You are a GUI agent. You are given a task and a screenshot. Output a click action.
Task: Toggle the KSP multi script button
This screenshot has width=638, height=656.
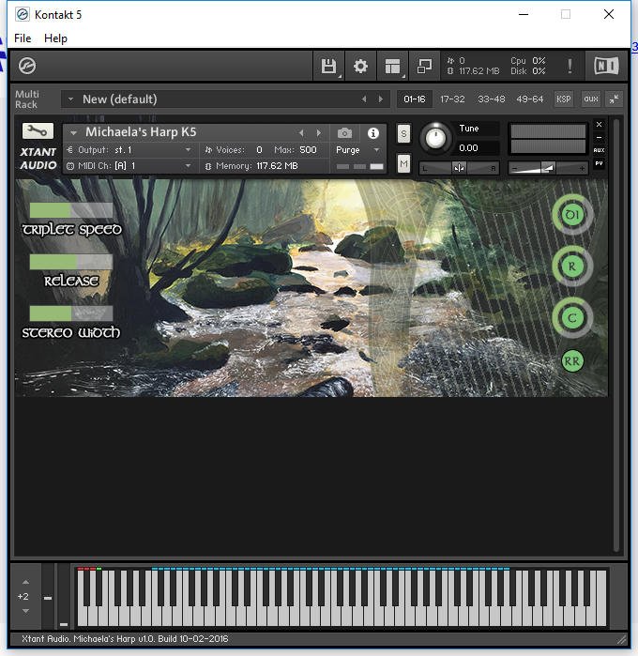pos(564,99)
